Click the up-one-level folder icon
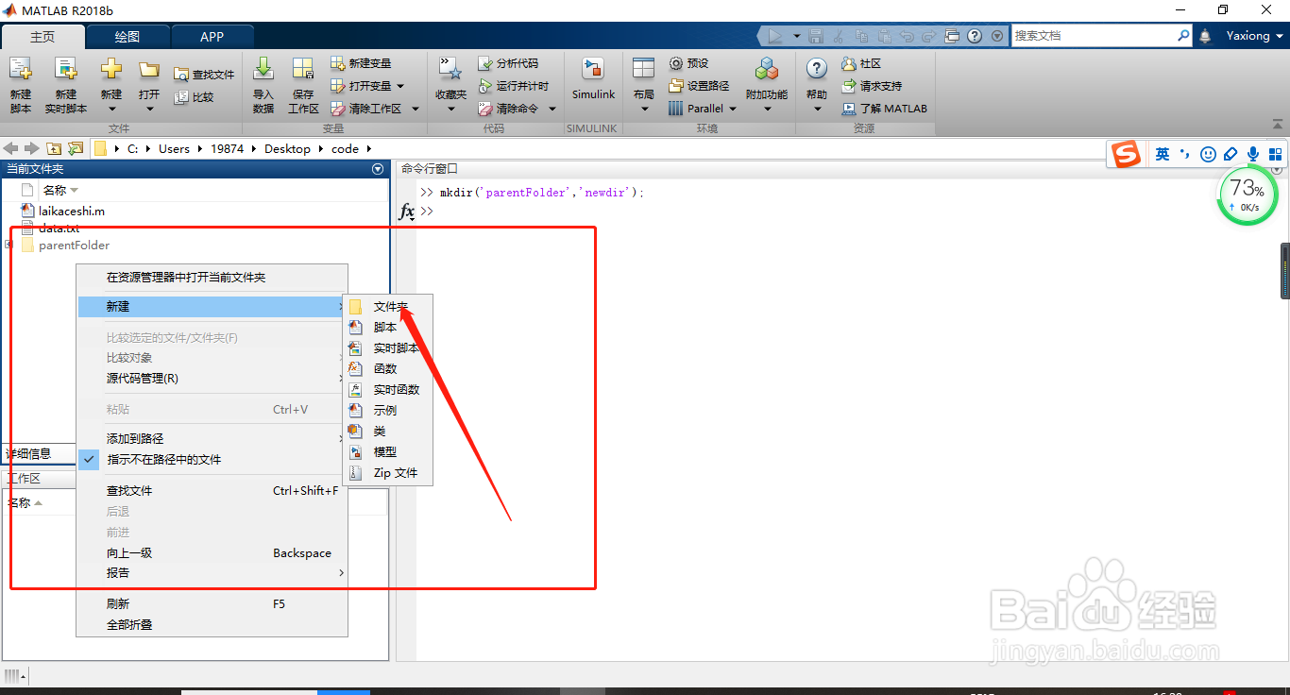This screenshot has height=695, width=1290. (54, 148)
